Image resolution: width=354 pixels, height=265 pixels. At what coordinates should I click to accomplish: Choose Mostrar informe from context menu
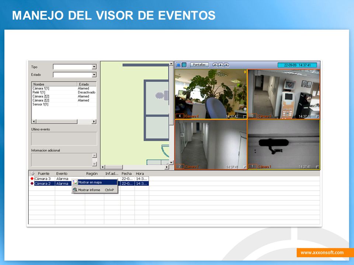[x=95, y=190]
